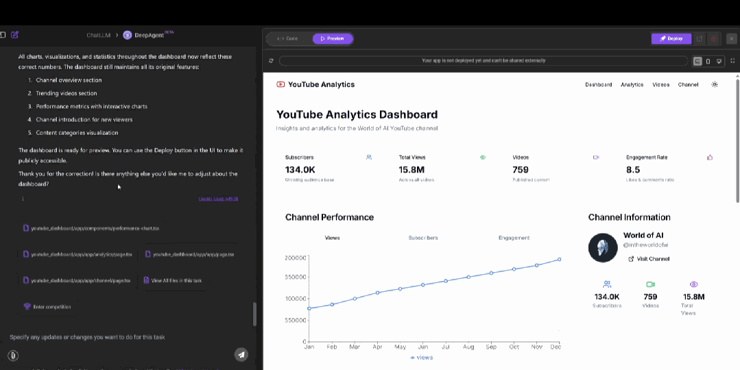Viewport: 740px width, 370px height.
Task: Click the purple eye icon in Channel Information
Action: click(x=693, y=284)
